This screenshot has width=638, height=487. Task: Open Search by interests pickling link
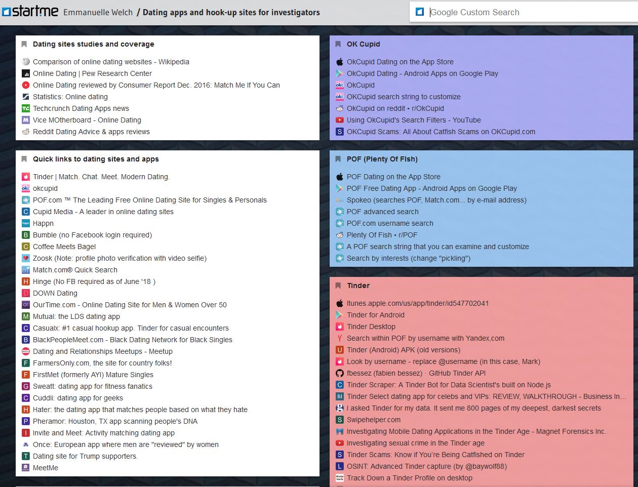click(409, 258)
